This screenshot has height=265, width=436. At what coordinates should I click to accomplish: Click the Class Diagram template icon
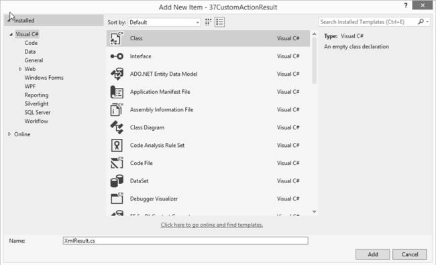(x=117, y=127)
